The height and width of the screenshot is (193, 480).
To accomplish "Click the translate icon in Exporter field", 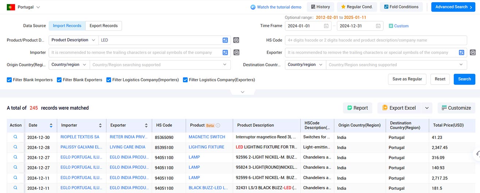I will 462,52.
